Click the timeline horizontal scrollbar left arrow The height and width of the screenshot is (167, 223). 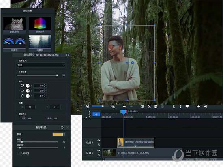(103, 159)
